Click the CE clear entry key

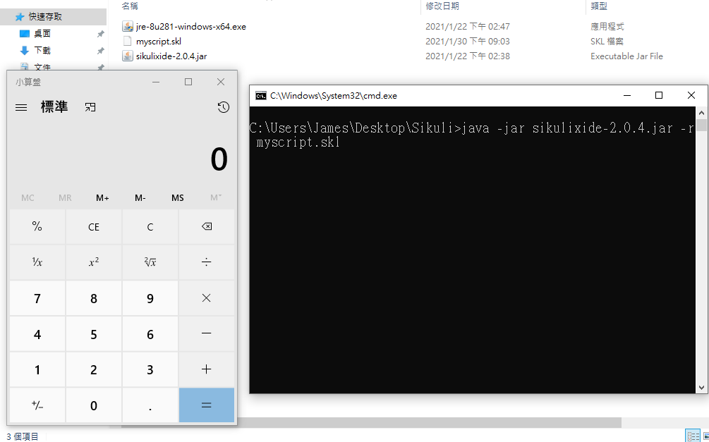point(94,226)
